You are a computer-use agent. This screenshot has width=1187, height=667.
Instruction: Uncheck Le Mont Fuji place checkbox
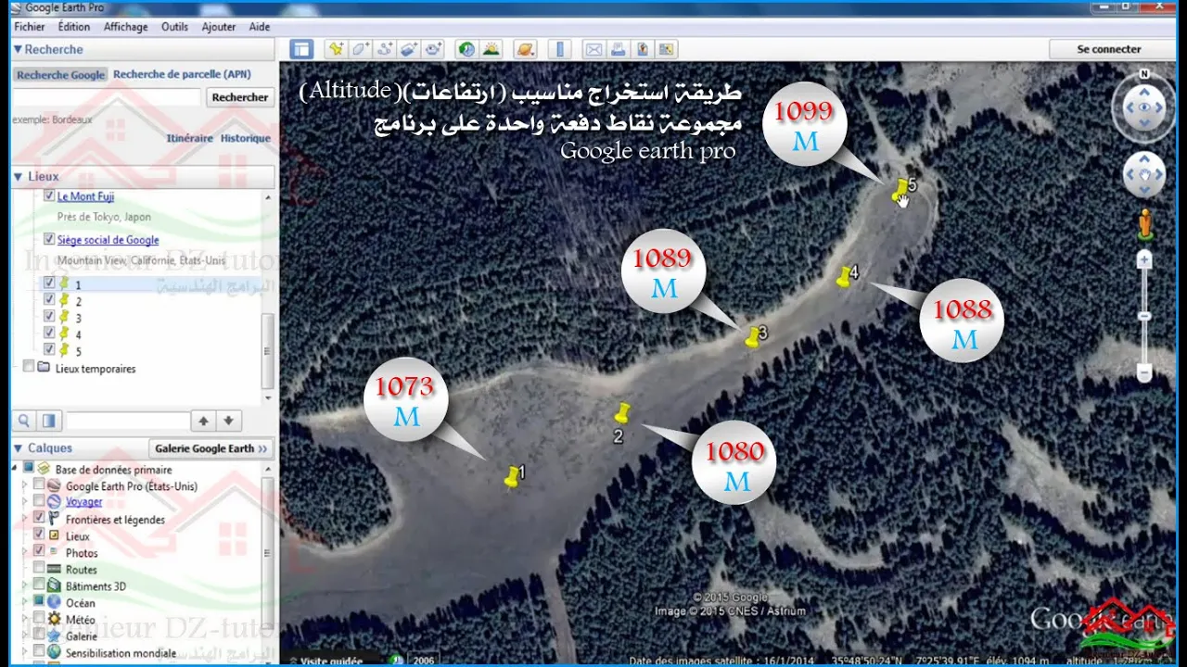[x=49, y=196]
